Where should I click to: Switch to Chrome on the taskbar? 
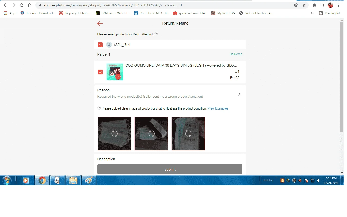point(42,180)
